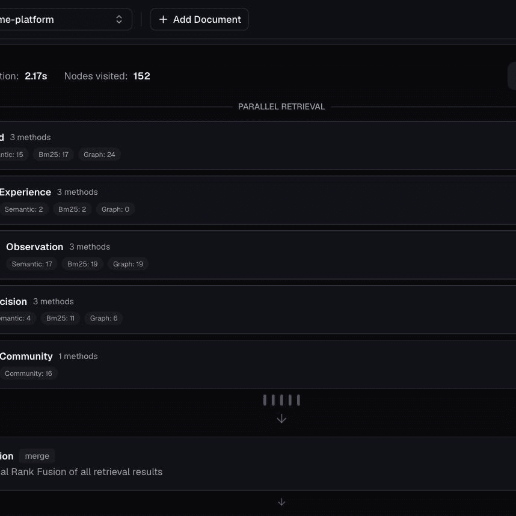This screenshot has width=516, height=516.
Task: Click '3 methods' label beside Experience
Action: [78, 192]
